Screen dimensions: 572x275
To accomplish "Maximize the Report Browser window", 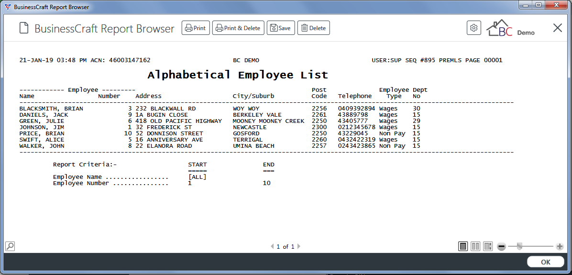I will coord(538,5).
